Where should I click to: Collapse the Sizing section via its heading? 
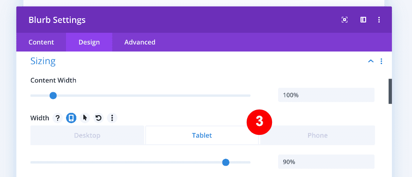[x=43, y=61]
